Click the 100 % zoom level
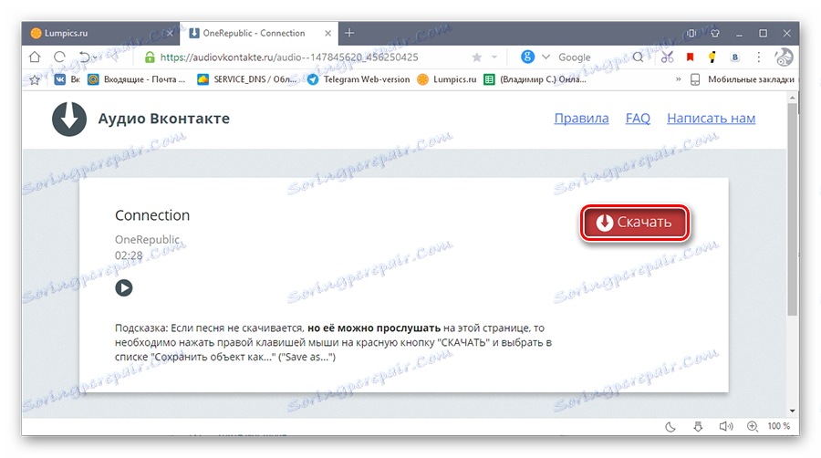Screen dimensions: 821x458 779,426
